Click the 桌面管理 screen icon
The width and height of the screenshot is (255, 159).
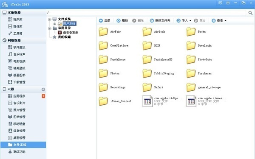tap(10, 138)
